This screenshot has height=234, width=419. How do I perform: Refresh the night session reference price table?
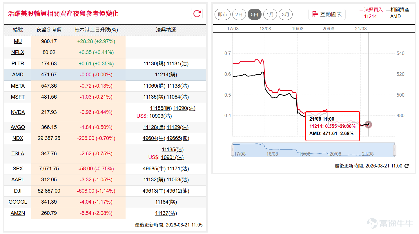point(197,14)
